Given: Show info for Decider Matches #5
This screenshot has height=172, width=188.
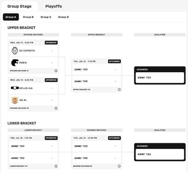Looking at the screenshot, I should click(119, 166).
